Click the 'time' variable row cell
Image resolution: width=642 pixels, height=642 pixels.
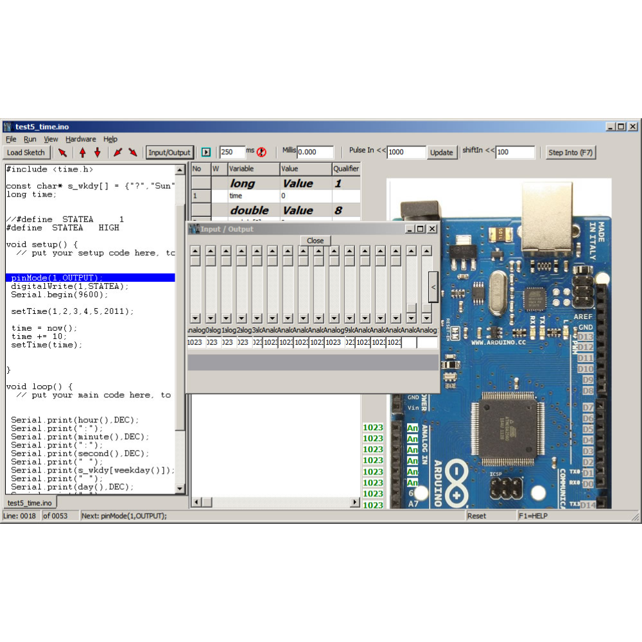(254, 196)
